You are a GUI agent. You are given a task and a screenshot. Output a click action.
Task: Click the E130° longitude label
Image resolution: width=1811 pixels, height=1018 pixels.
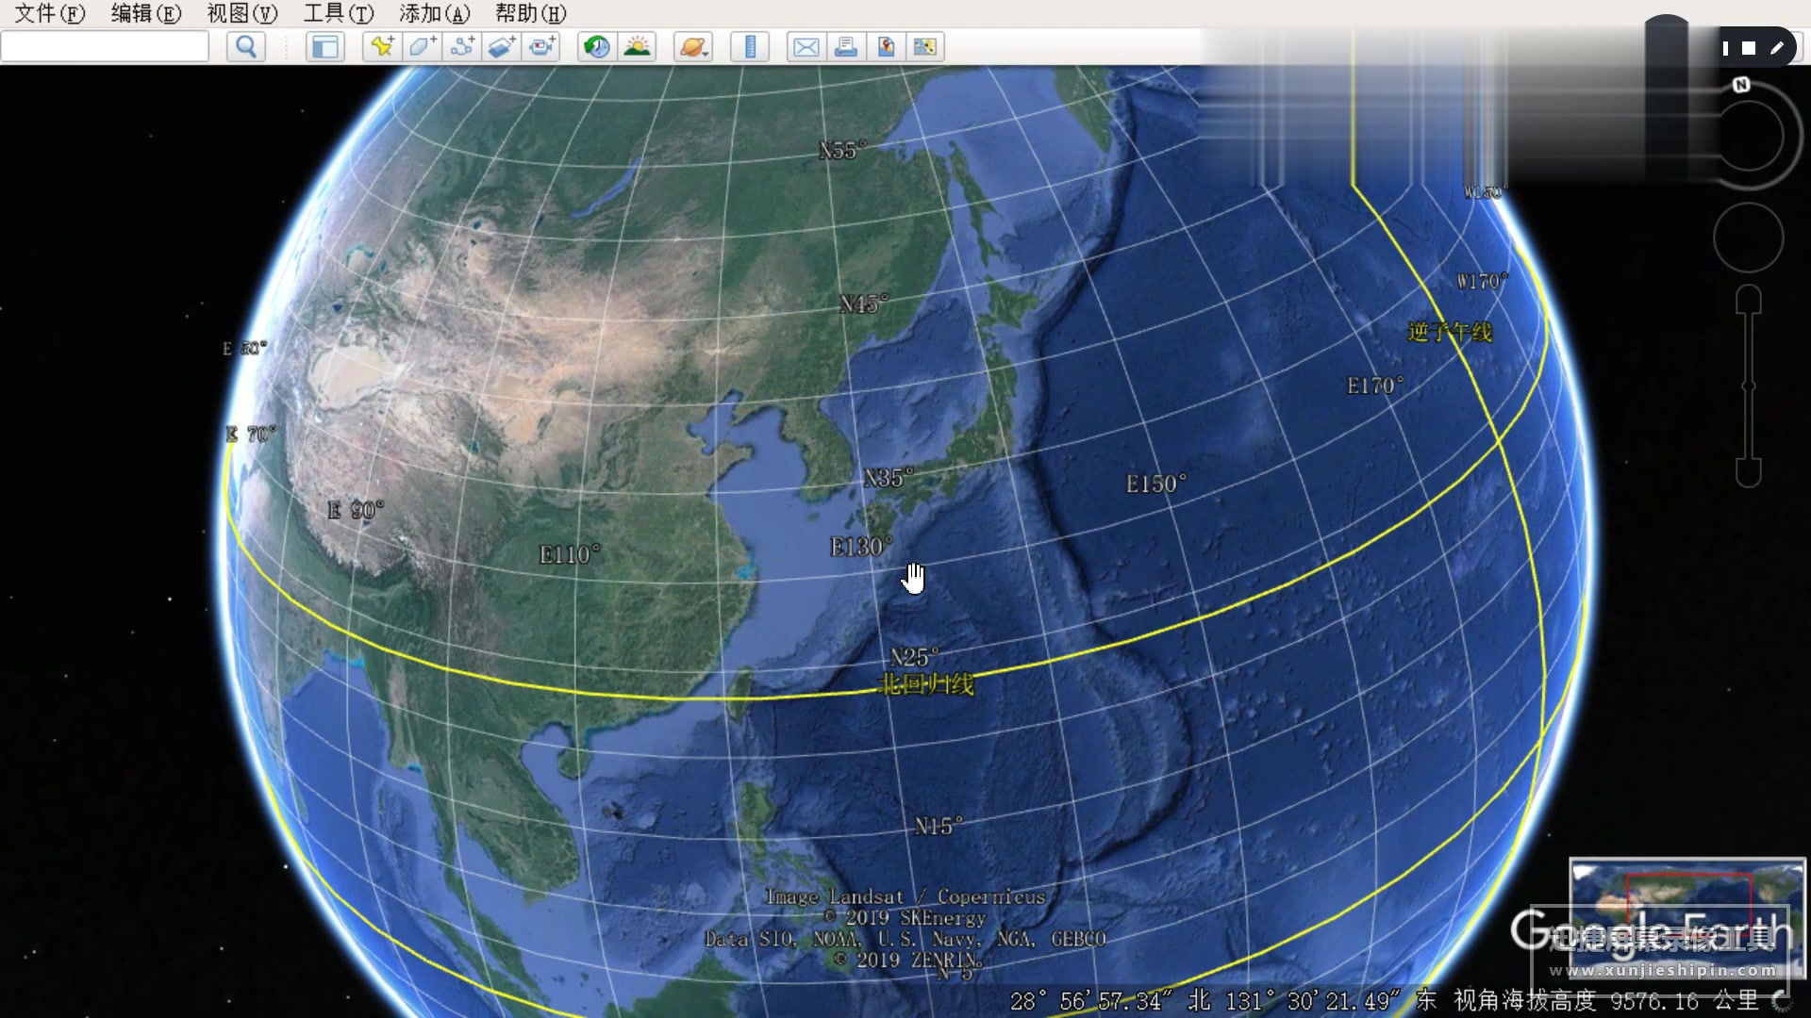pyautogui.click(x=860, y=547)
